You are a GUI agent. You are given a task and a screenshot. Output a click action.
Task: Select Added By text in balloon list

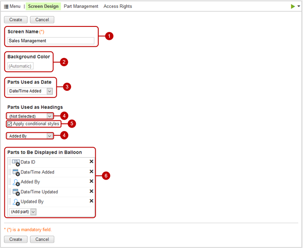click(30, 182)
